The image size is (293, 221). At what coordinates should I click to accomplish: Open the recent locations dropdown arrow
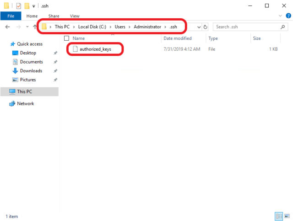(27, 27)
